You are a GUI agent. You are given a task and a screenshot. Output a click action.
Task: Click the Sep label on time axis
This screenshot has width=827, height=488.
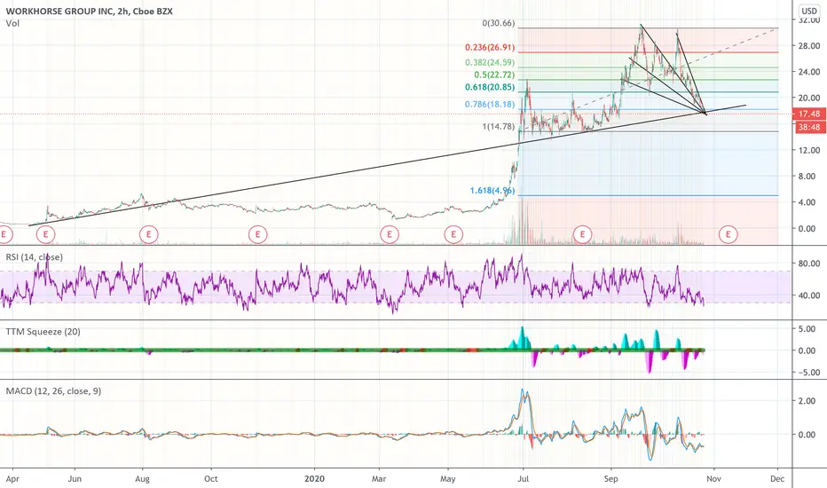coord(611,479)
